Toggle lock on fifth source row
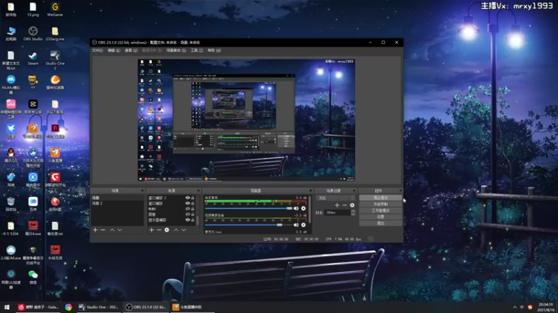The width and height of the screenshot is (558, 313). point(193,220)
